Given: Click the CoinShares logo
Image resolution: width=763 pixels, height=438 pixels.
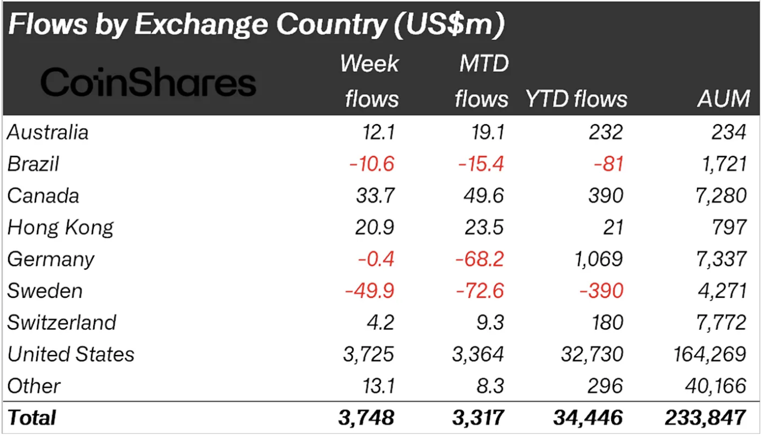Looking at the screenshot, I should [149, 83].
